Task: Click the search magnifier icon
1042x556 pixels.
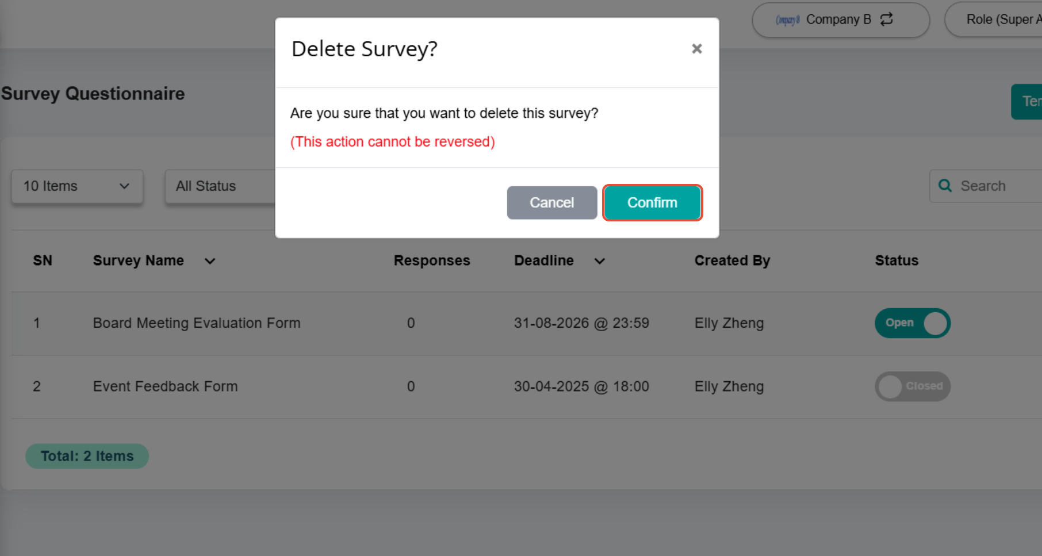Action: pyautogui.click(x=945, y=185)
